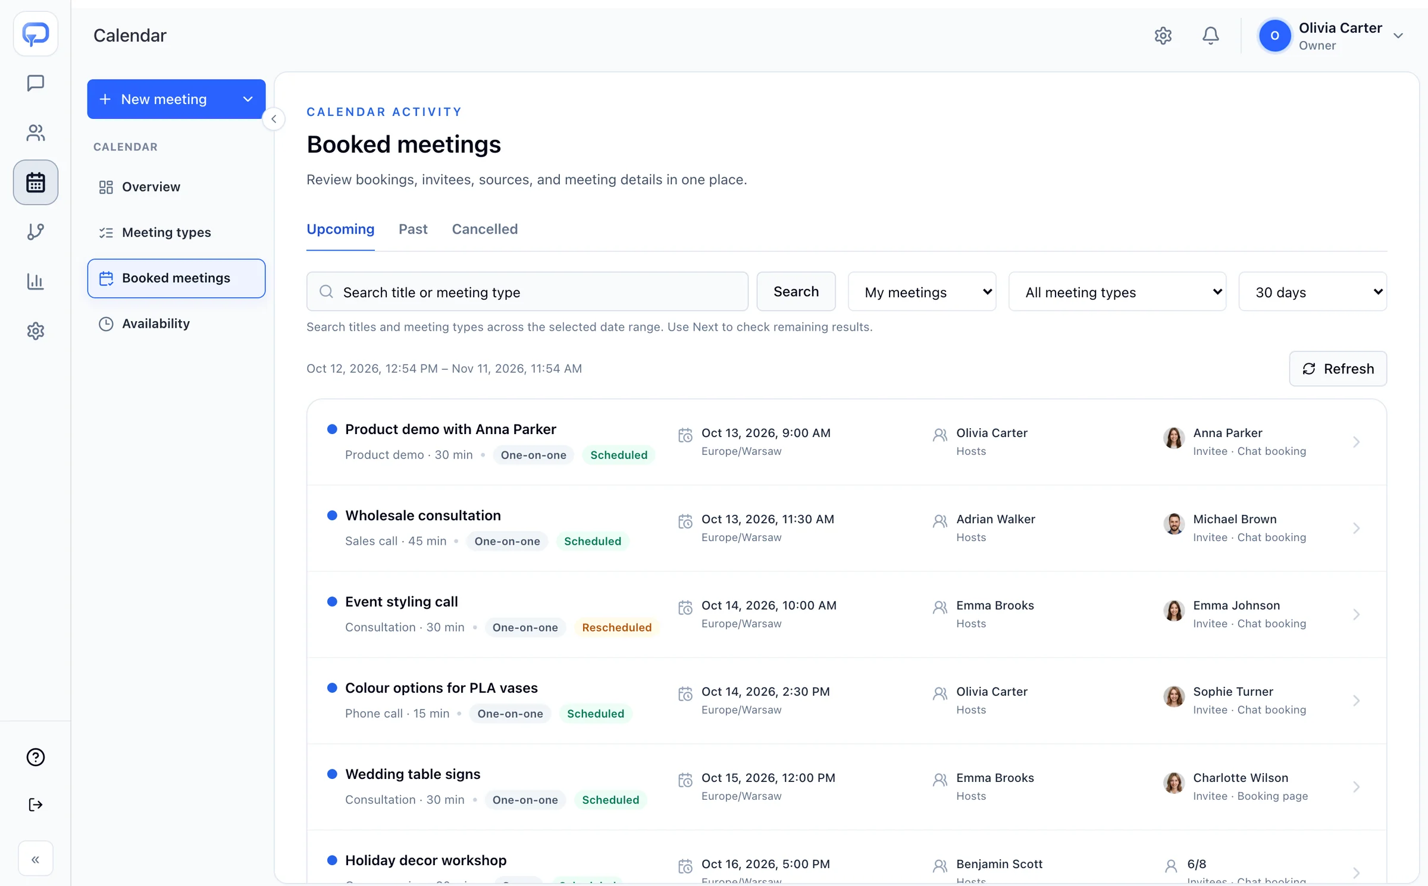Screen dimensions: 1428x886
Task: Click the app logo at top left
Action: point(36,34)
